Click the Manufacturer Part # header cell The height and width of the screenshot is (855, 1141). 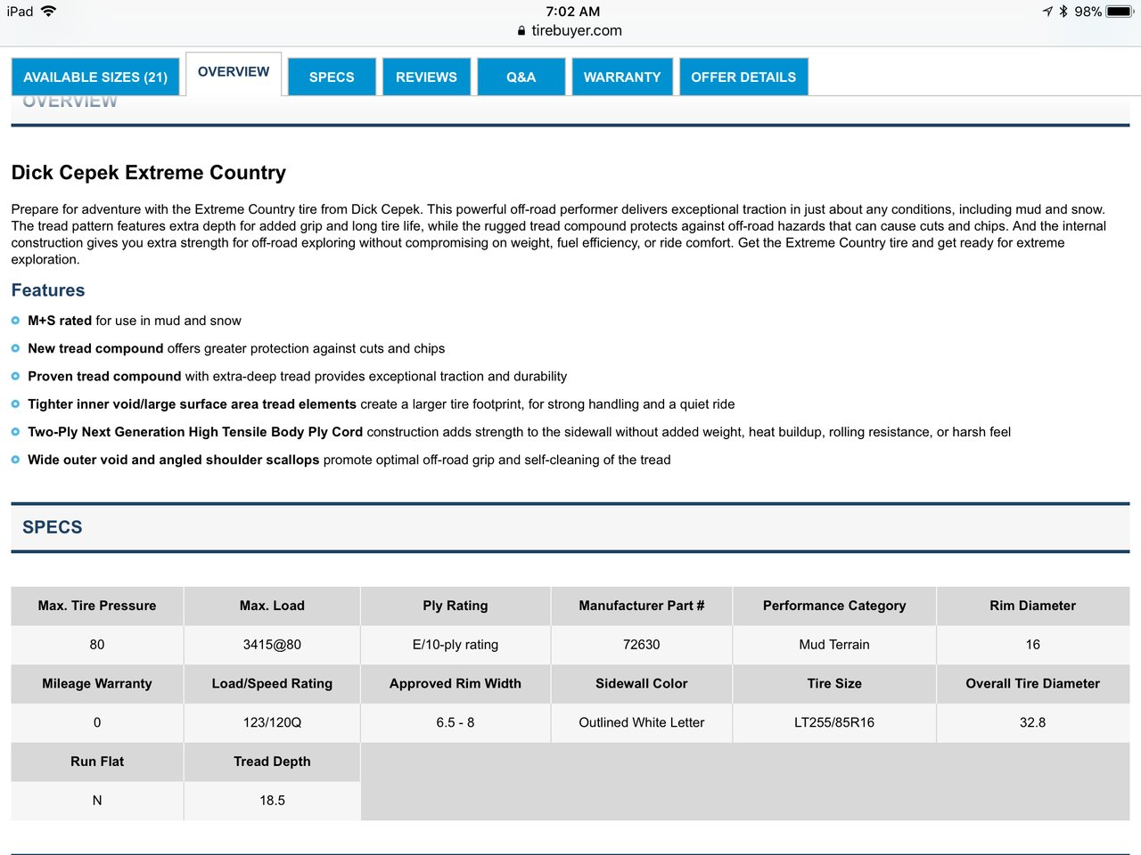click(642, 606)
